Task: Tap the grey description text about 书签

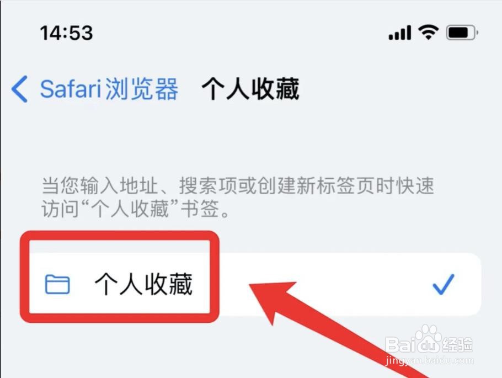Action: click(x=238, y=197)
